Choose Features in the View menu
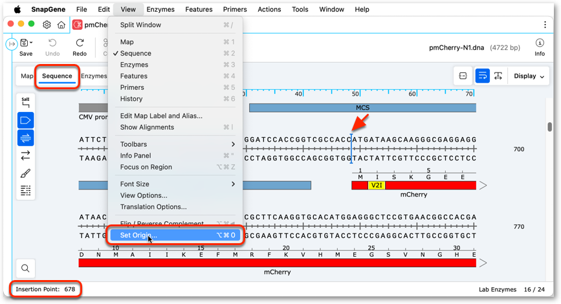Image resolution: width=561 pixels, height=304 pixels. click(x=175, y=76)
